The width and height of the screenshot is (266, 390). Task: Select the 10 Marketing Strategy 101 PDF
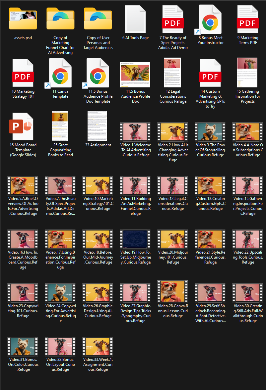coord(23,73)
